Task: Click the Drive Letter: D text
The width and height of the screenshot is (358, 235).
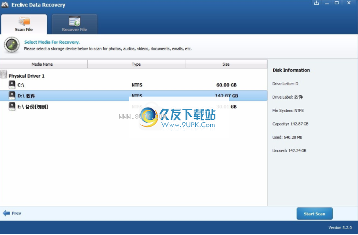Action: tap(285, 84)
